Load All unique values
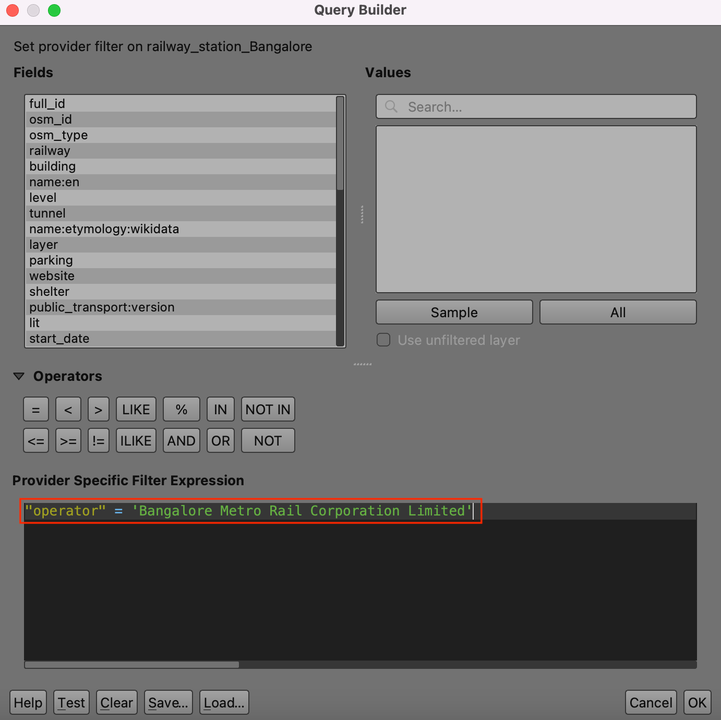Image resolution: width=721 pixels, height=720 pixels. [x=618, y=312]
